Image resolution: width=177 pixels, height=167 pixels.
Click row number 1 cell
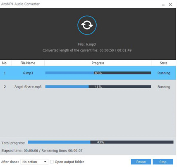point(5,73)
